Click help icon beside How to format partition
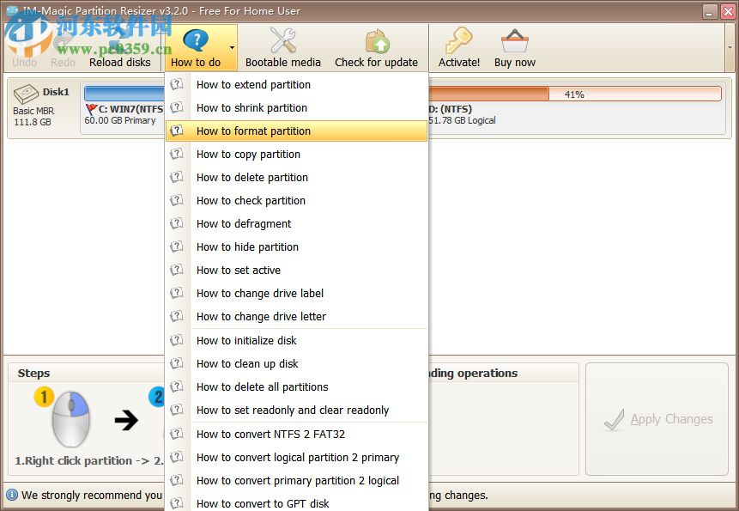Screen dimensions: 739x511 [177, 131]
